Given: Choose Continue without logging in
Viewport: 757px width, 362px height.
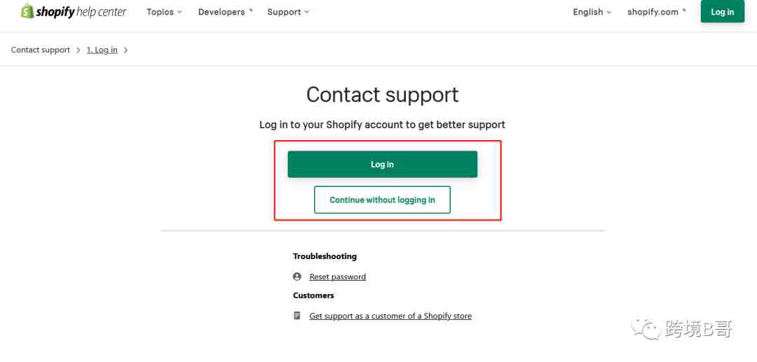Looking at the screenshot, I should [383, 200].
